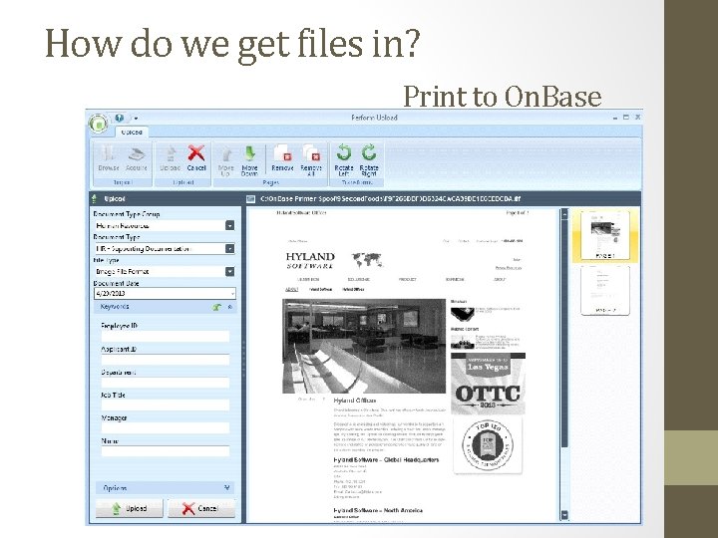Open the round application orb menu
718x538 pixels.
[98, 124]
